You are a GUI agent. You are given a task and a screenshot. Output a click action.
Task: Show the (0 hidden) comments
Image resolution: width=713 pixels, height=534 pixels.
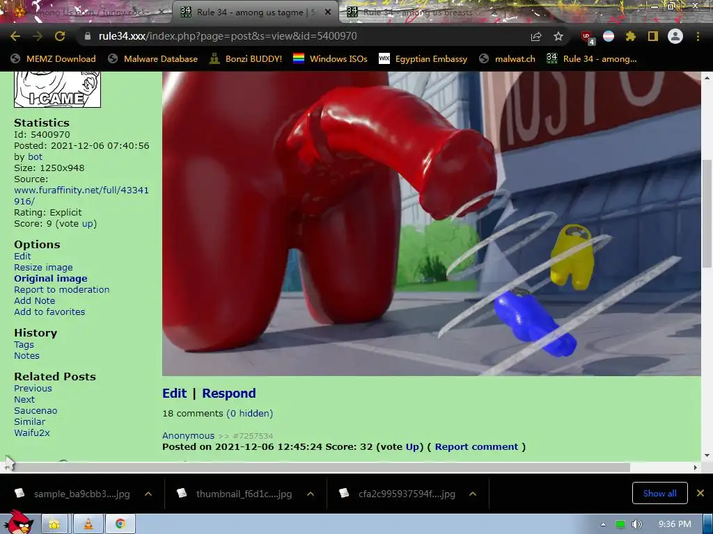point(250,413)
